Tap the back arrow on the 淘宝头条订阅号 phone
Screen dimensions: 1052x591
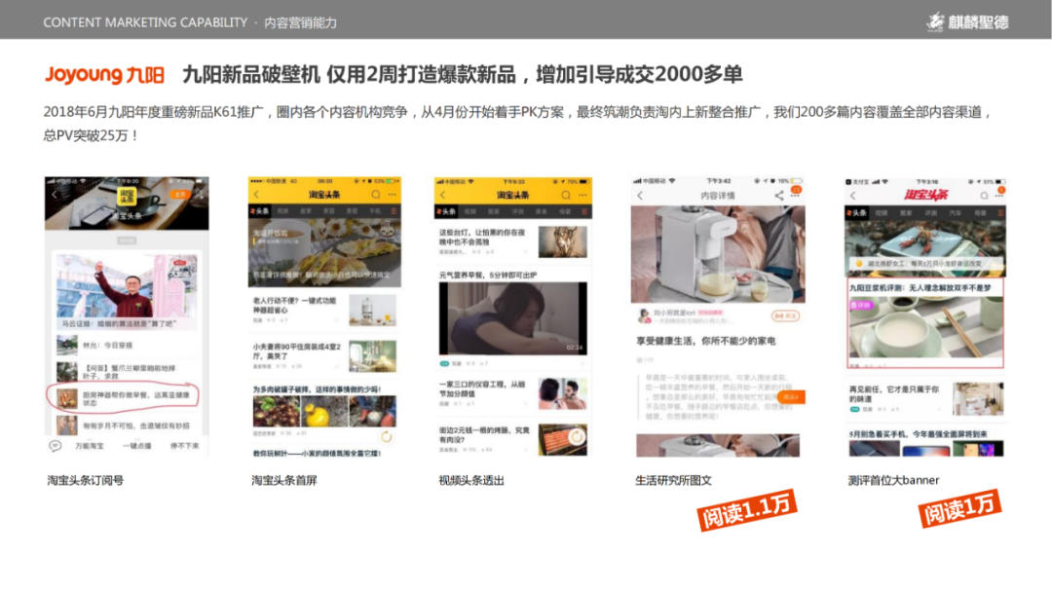tap(55, 195)
